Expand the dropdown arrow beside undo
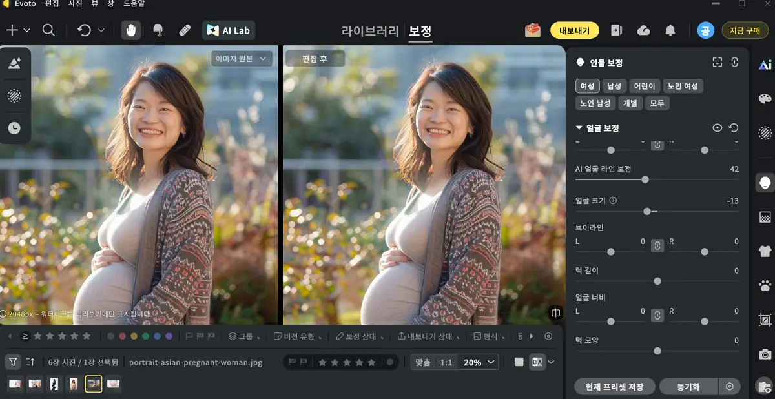This screenshot has width=775, height=399. pyautogui.click(x=101, y=30)
